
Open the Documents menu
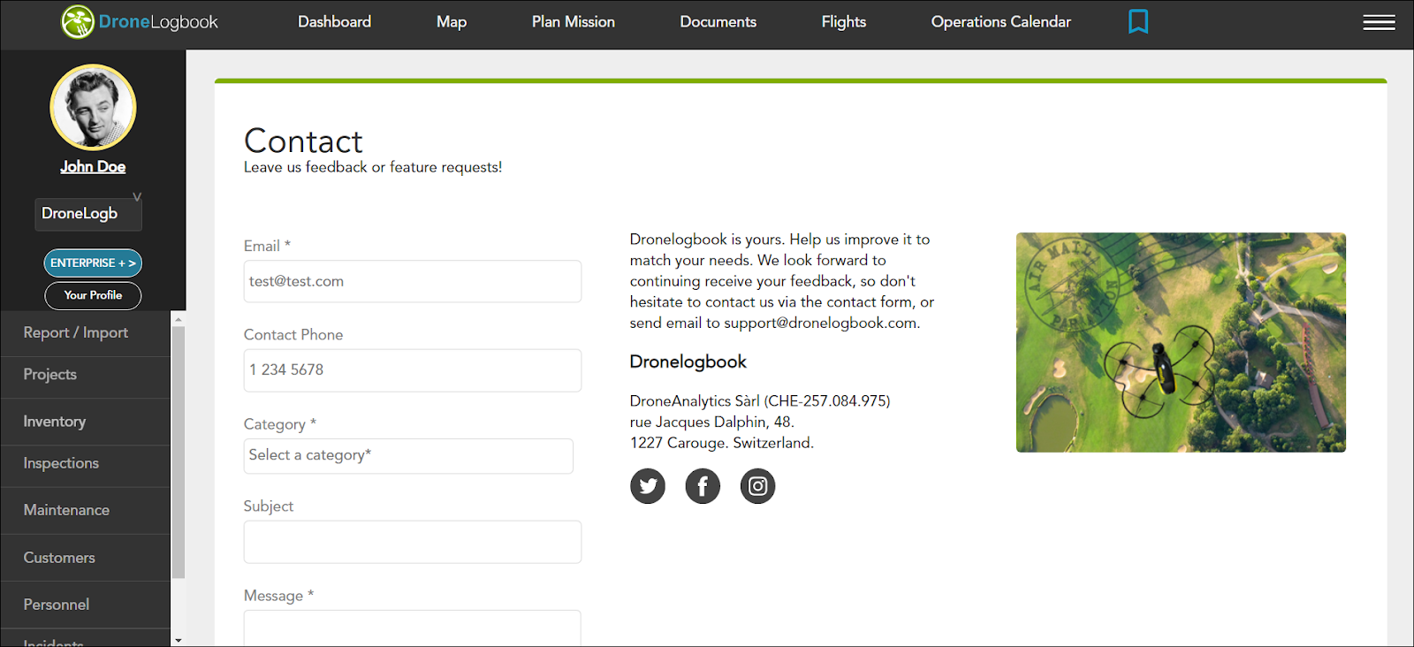point(718,22)
